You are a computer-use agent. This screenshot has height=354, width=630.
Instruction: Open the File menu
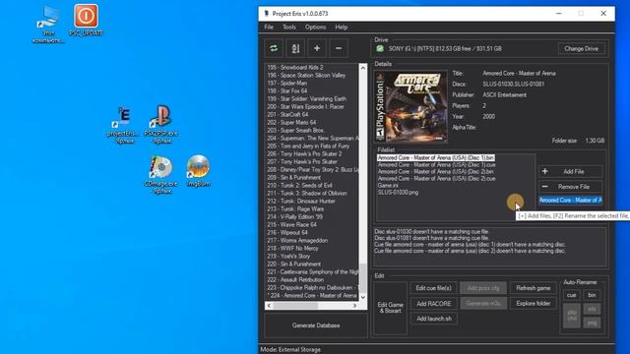pos(269,28)
